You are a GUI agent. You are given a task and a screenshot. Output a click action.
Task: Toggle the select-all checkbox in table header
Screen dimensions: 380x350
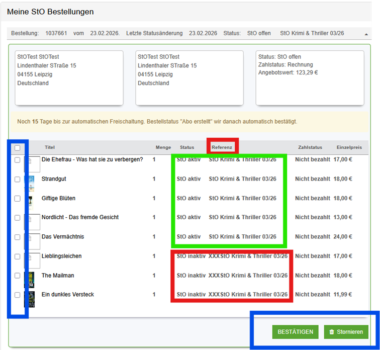coord(18,148)
